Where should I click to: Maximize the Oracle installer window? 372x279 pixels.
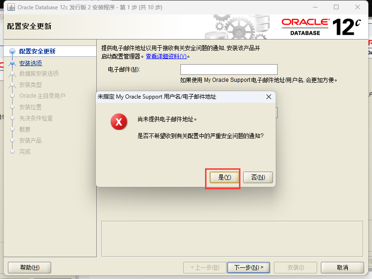[x=336, y=7]
